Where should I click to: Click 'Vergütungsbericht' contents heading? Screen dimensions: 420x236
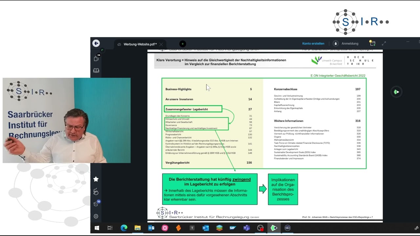(x=178, y=163)
